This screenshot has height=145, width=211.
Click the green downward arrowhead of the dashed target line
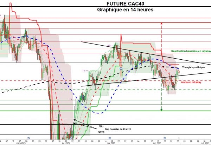[x=161, y=110]
